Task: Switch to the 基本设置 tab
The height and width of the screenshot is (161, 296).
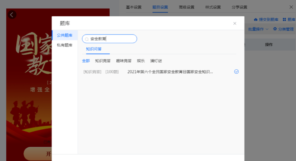Action: click(133, 7)
